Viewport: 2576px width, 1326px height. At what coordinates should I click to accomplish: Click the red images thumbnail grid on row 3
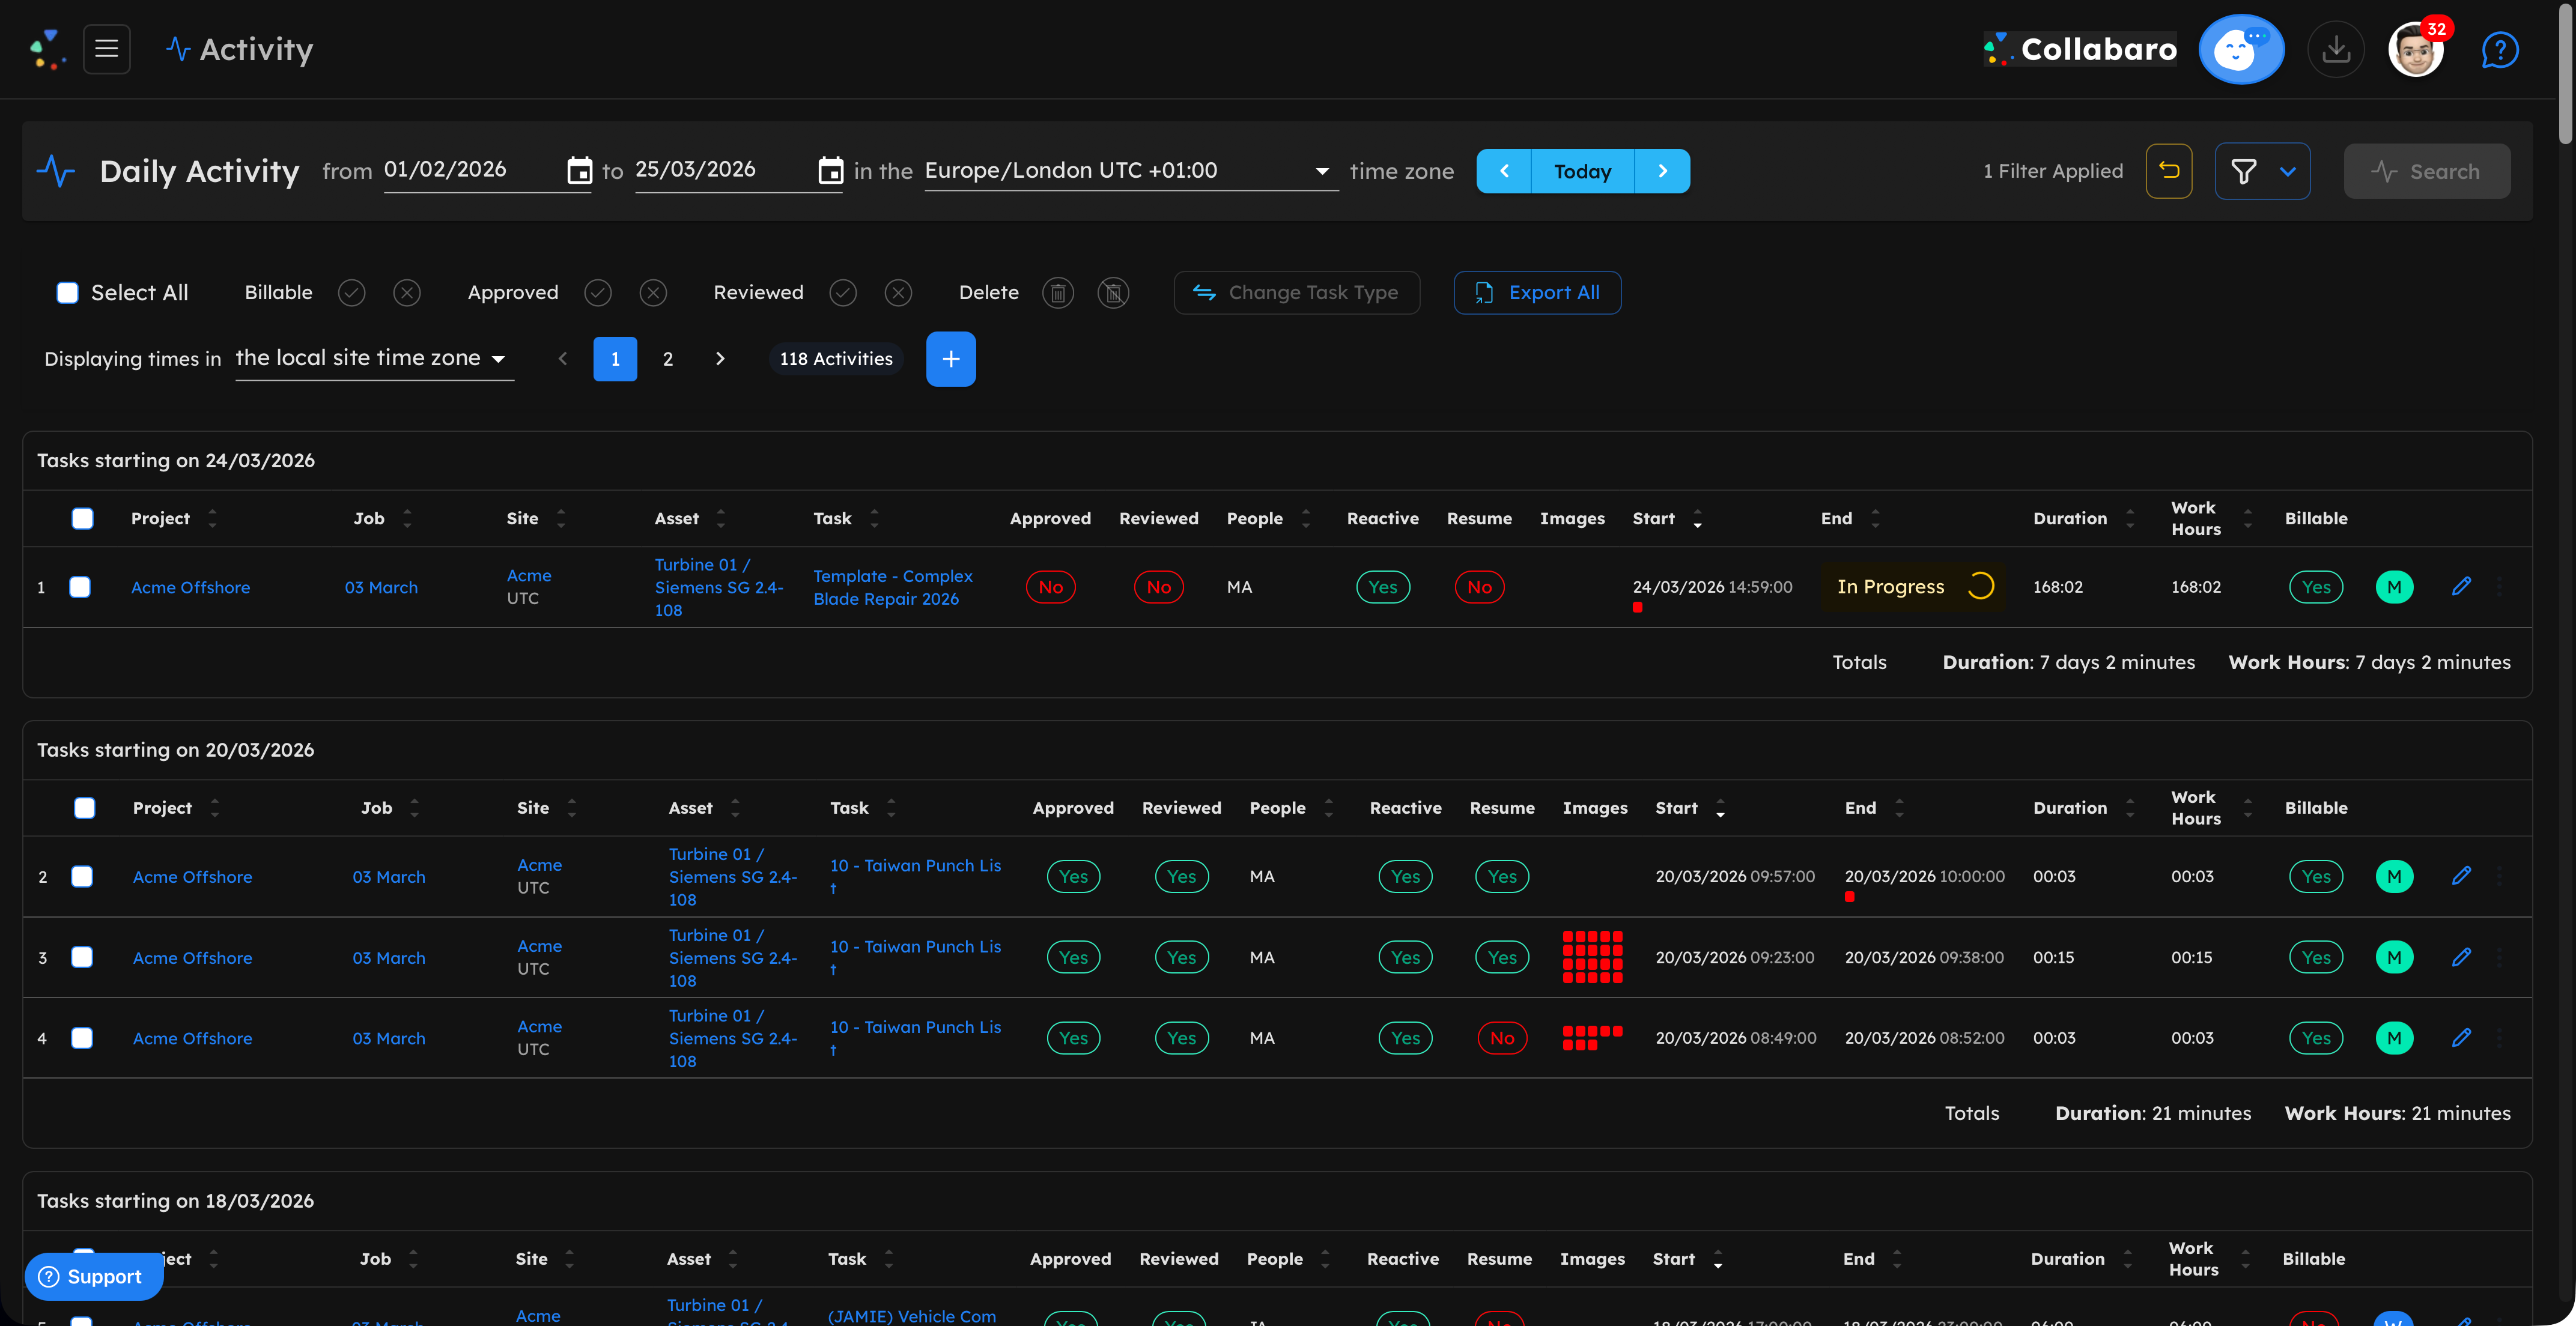1592,957
